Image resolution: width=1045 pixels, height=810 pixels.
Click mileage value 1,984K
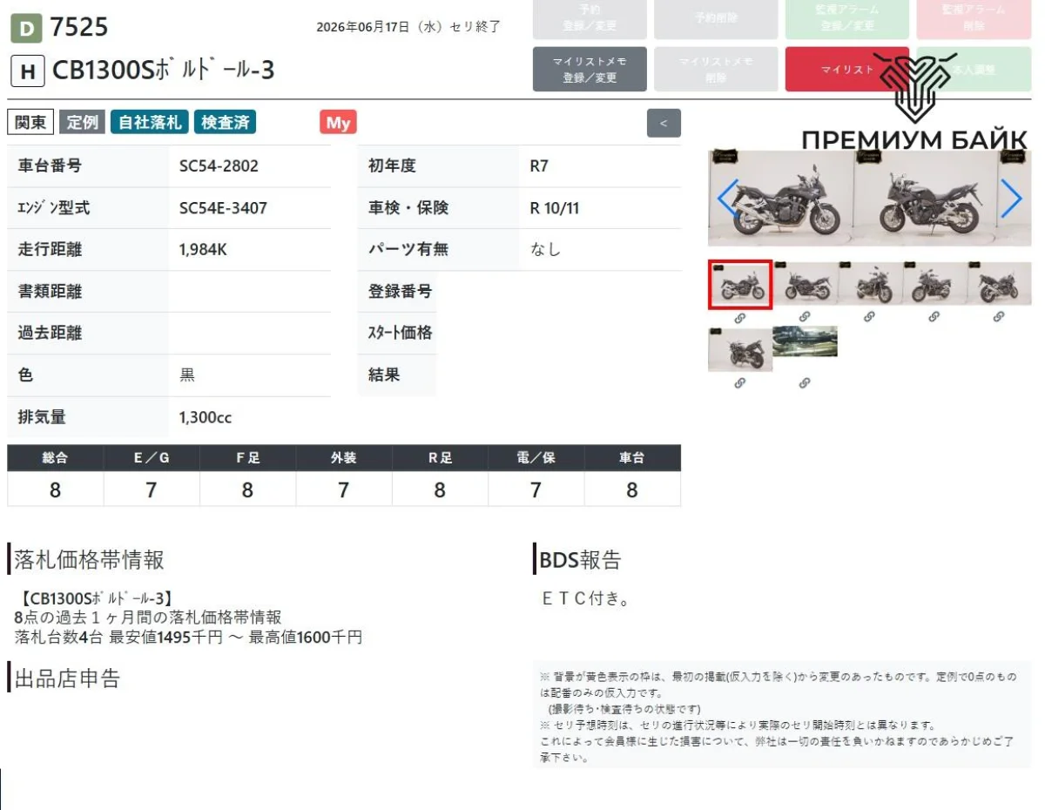pyautogui.click(x=203, y=250)
